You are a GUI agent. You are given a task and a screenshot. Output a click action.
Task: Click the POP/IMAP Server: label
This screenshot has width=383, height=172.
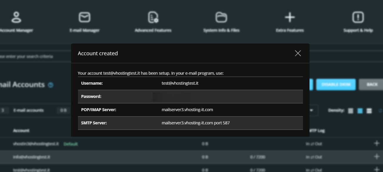tap(99, 110)
